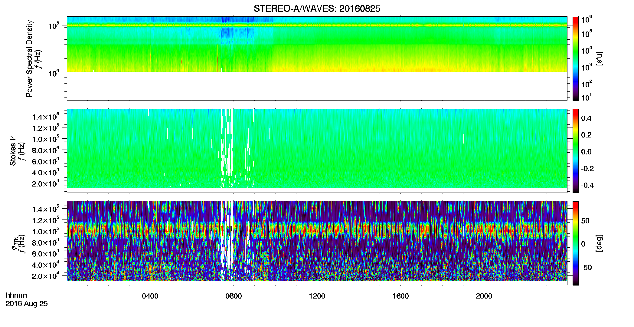Screen dimensions: 634x327
Task: Click the "0.0" Stokes V color bar label
Action: pos(586,152)
